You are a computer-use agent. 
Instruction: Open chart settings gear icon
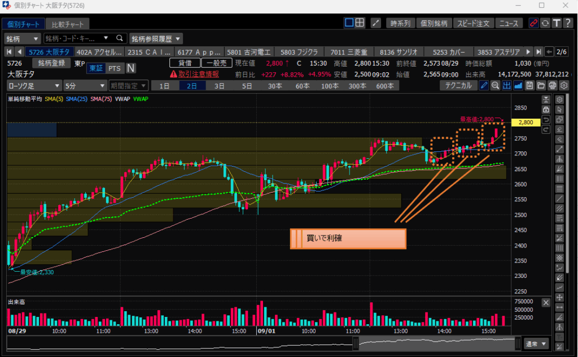click(563, 86)
